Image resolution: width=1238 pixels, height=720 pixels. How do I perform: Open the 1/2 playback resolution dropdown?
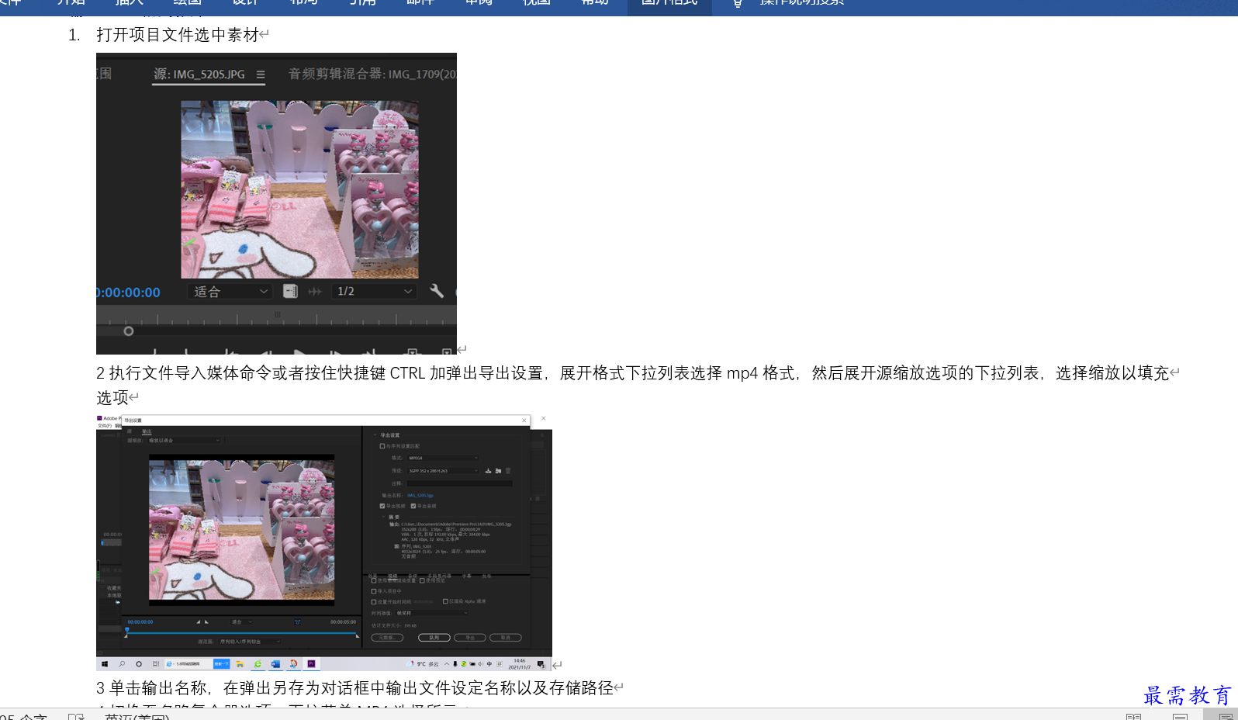[x=374, y=291]
